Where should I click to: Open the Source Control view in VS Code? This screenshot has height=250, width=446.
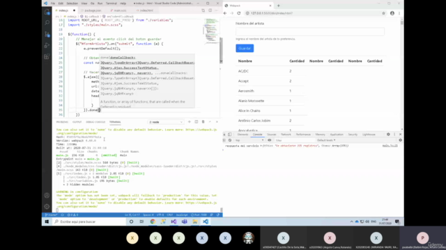pos(47,34)
